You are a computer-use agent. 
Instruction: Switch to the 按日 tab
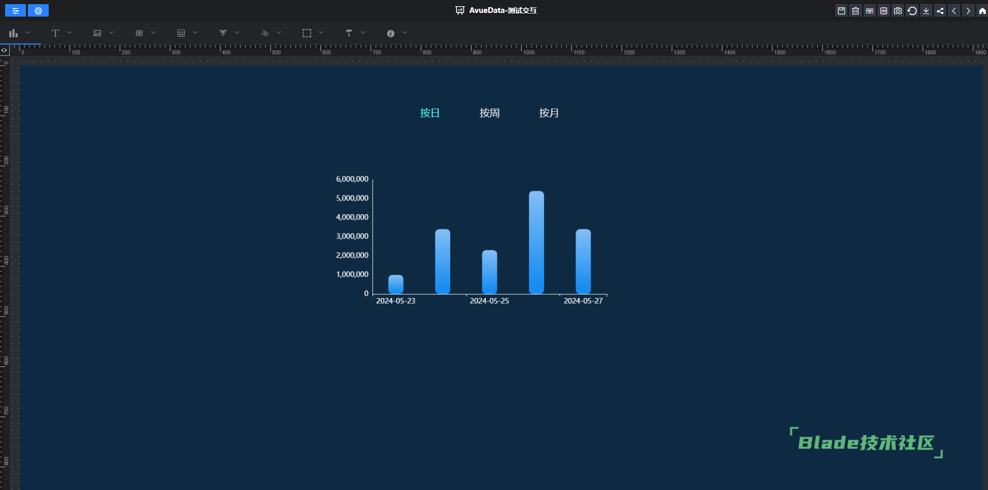[x=430, y=113]
